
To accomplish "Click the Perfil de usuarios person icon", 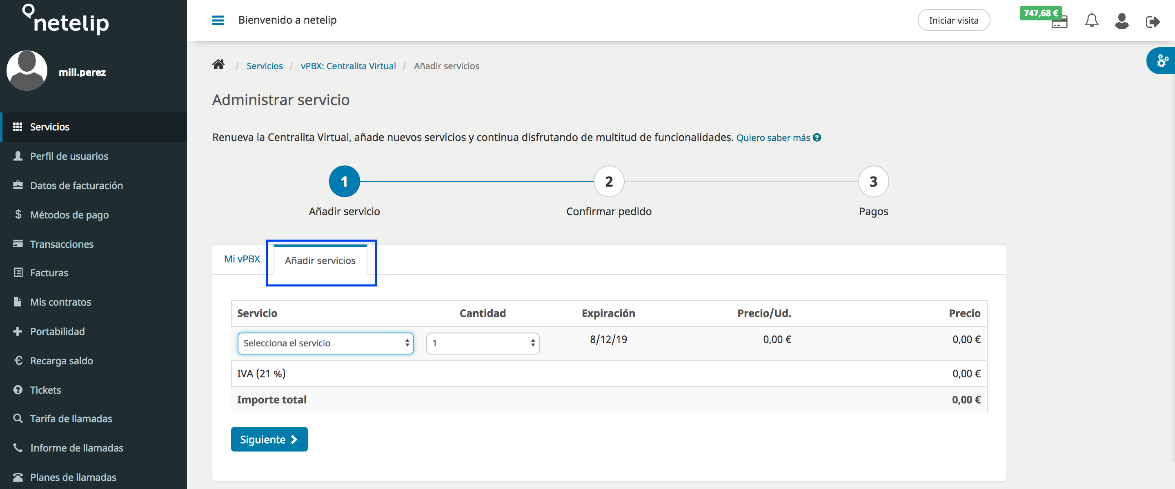I will (x=18, y=156).
